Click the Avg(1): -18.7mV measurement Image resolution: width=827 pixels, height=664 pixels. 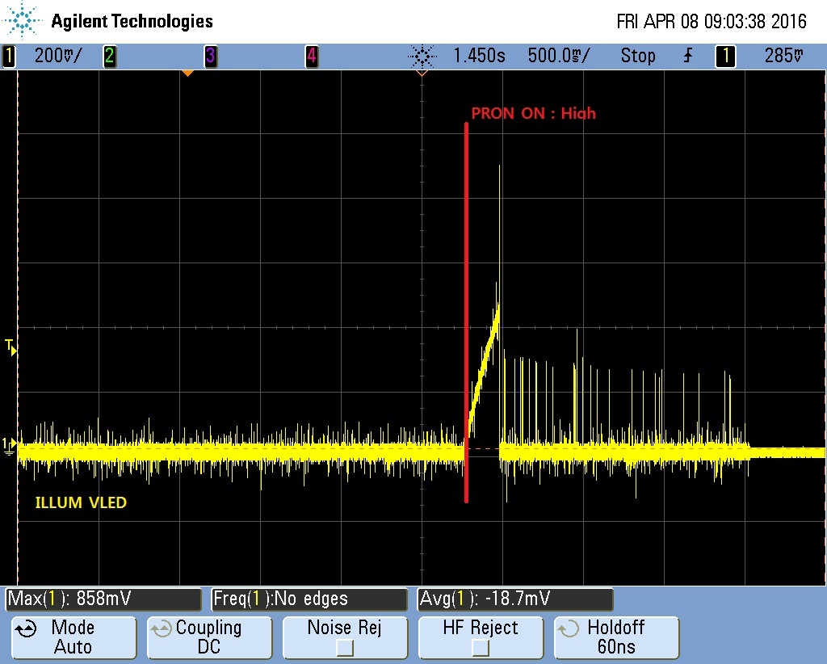(514, 599)
